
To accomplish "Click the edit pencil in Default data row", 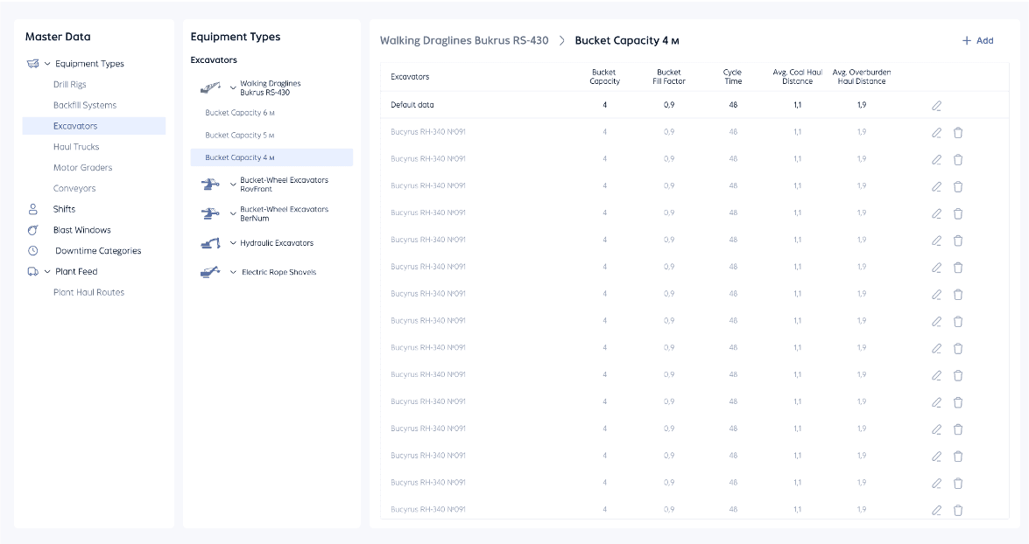I will [936, 106].
